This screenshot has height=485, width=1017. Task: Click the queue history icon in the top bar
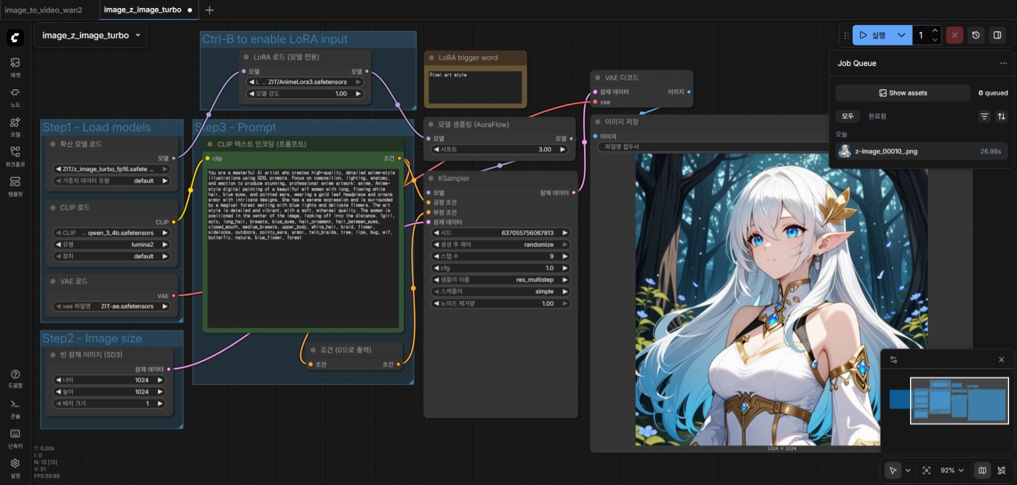(x=976, y=35)
